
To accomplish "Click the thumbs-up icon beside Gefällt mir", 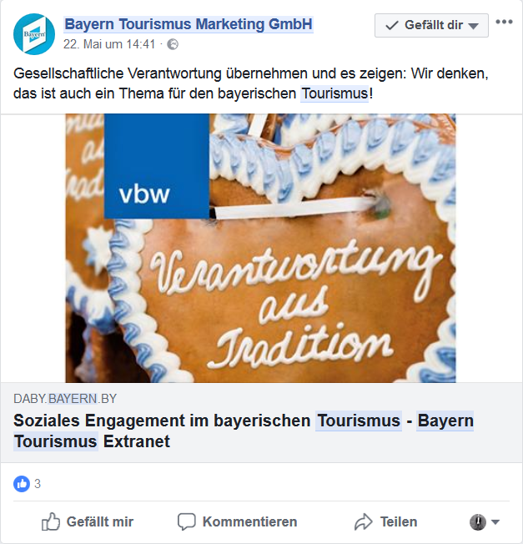I will click(51, 521).
